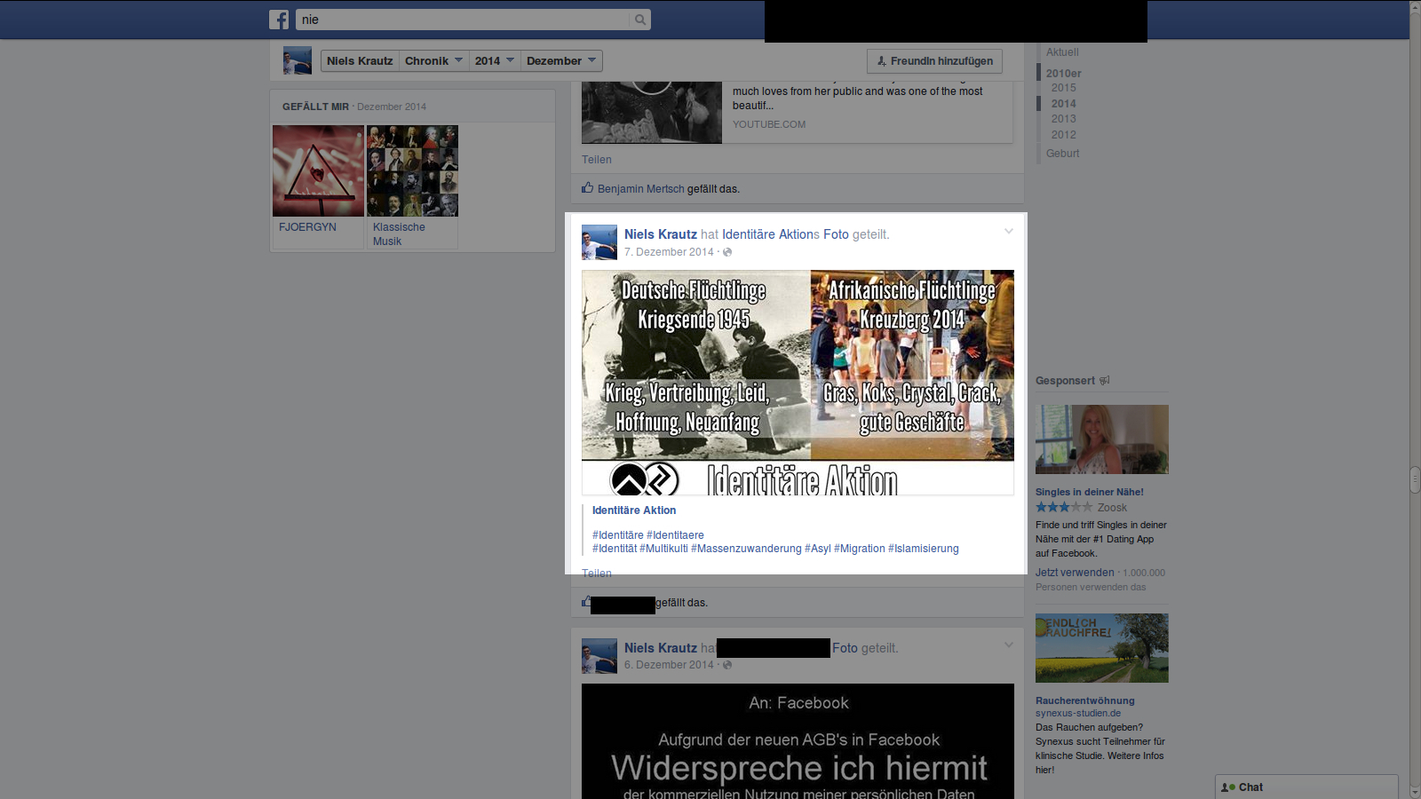This screenshot has width=1421, height=799.
Task: Open the FJOERGYN page thumbnail
Action: tap(318, 170)
